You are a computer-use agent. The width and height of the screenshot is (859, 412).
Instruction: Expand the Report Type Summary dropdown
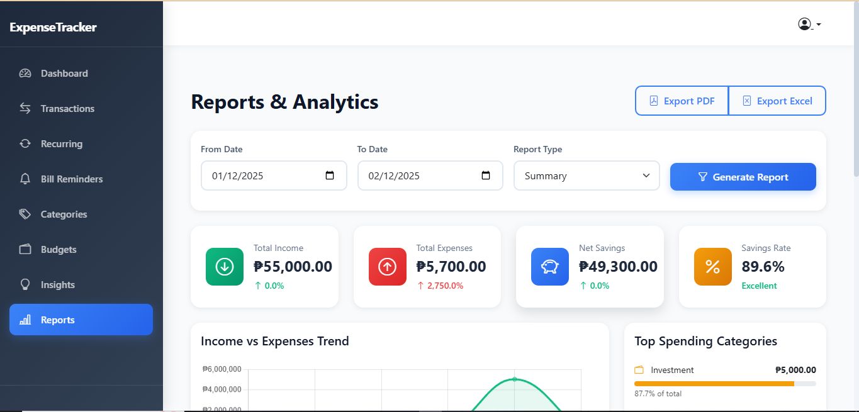(587, 175)
